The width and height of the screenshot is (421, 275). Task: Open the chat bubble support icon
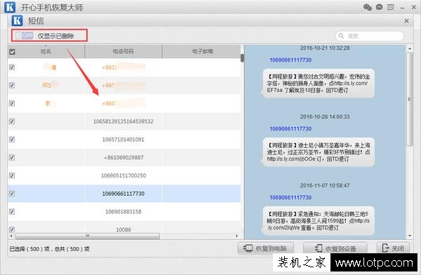tap(379, 7)
